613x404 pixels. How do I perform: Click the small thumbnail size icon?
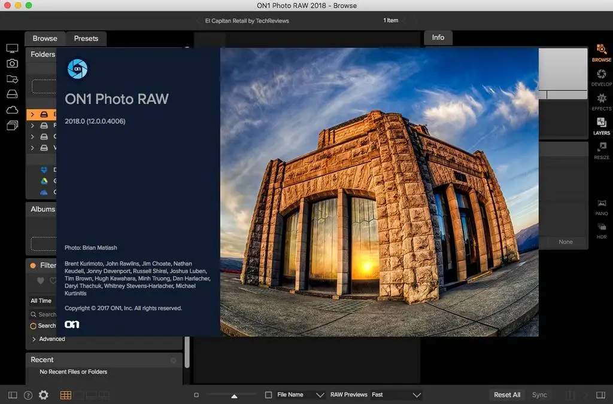click(x=196, y=395)
